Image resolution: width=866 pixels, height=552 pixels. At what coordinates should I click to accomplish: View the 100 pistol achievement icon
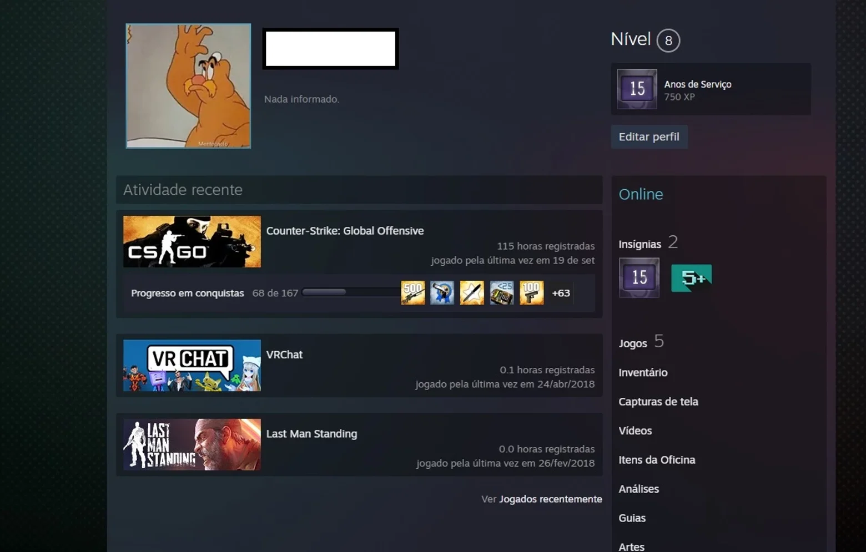pos(531,293)
